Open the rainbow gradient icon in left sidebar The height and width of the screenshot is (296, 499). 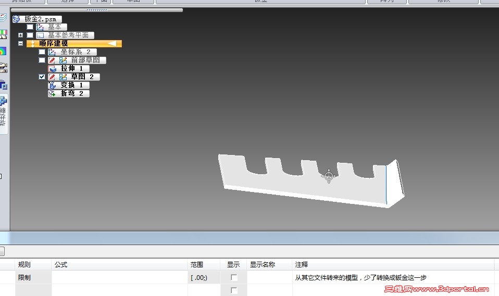point(3,51)
